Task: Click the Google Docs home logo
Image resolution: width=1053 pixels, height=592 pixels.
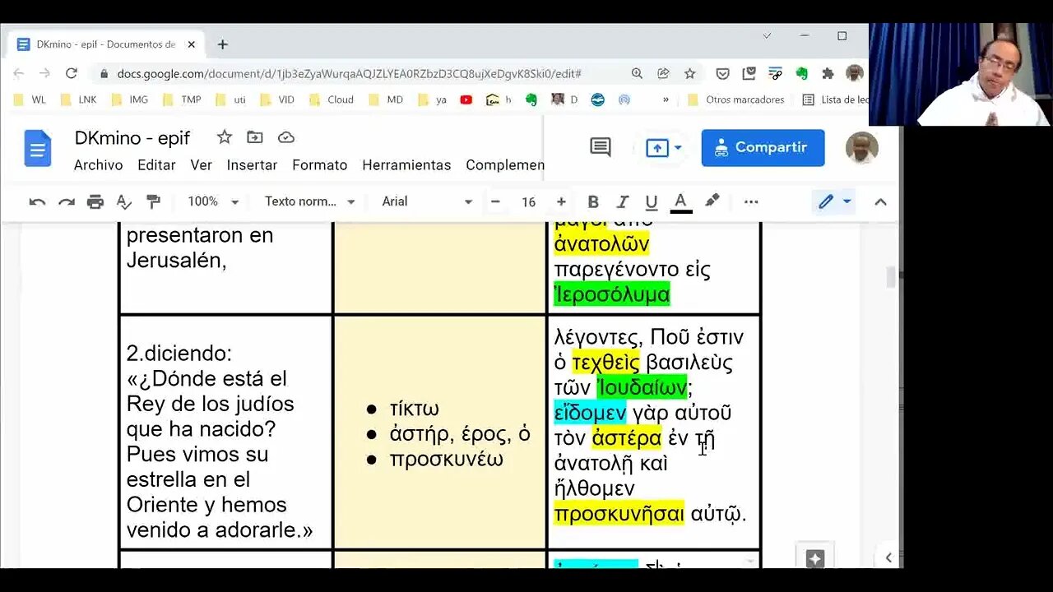Action: 38,149
